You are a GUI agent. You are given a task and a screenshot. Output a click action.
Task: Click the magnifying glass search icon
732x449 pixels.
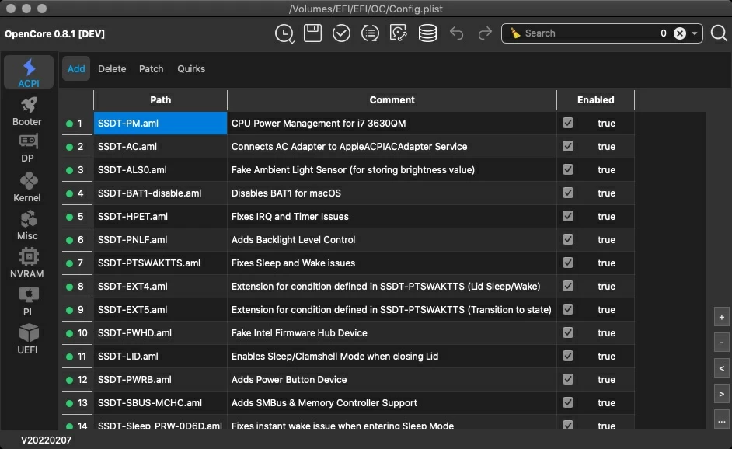tap(719, 33)
